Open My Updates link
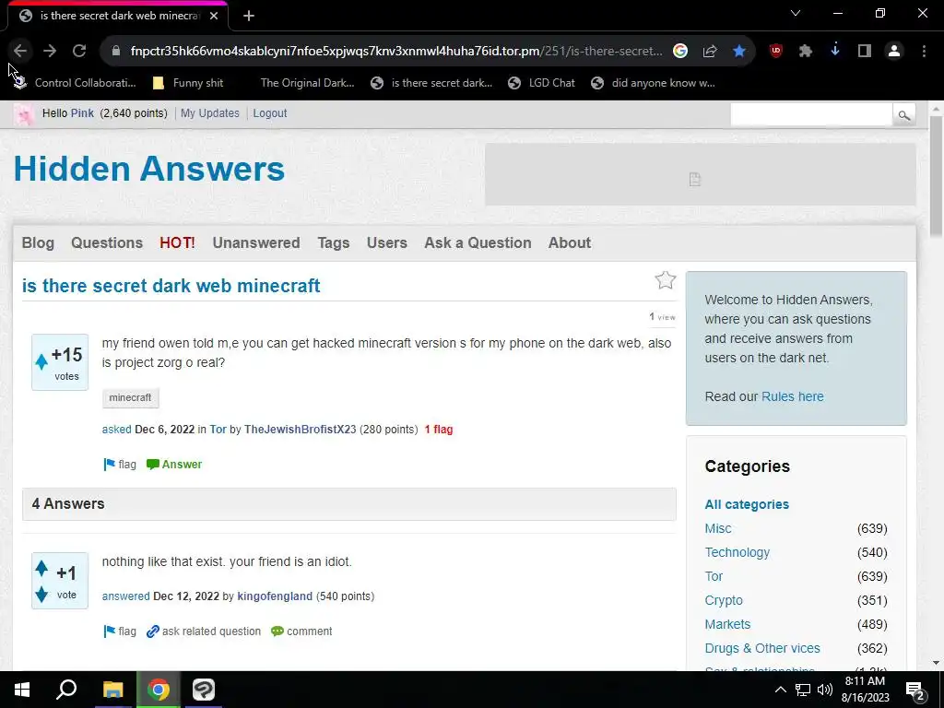This screenshot has width=944, height=708. coord(210,113)
